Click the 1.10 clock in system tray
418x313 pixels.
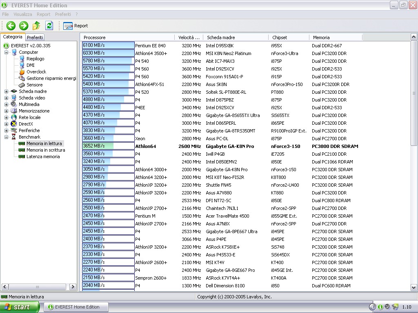407,307
